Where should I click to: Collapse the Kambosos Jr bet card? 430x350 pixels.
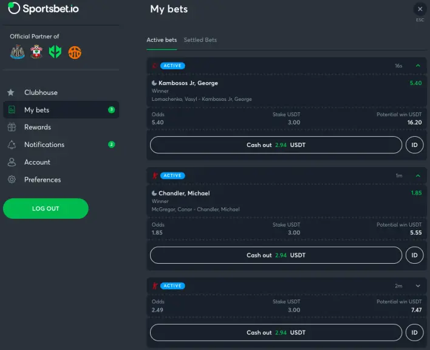coord(418,66)
